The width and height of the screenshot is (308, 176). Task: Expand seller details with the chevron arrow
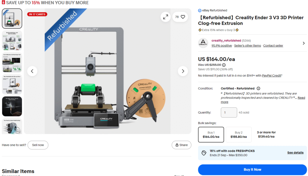click(304, 43)
